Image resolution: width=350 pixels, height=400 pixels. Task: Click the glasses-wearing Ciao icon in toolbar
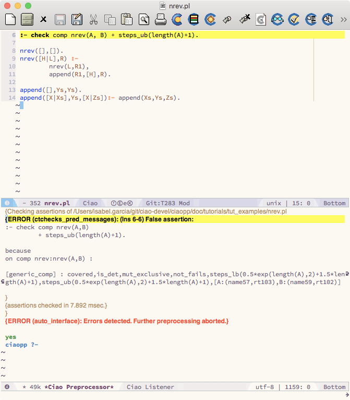[277, 20]
